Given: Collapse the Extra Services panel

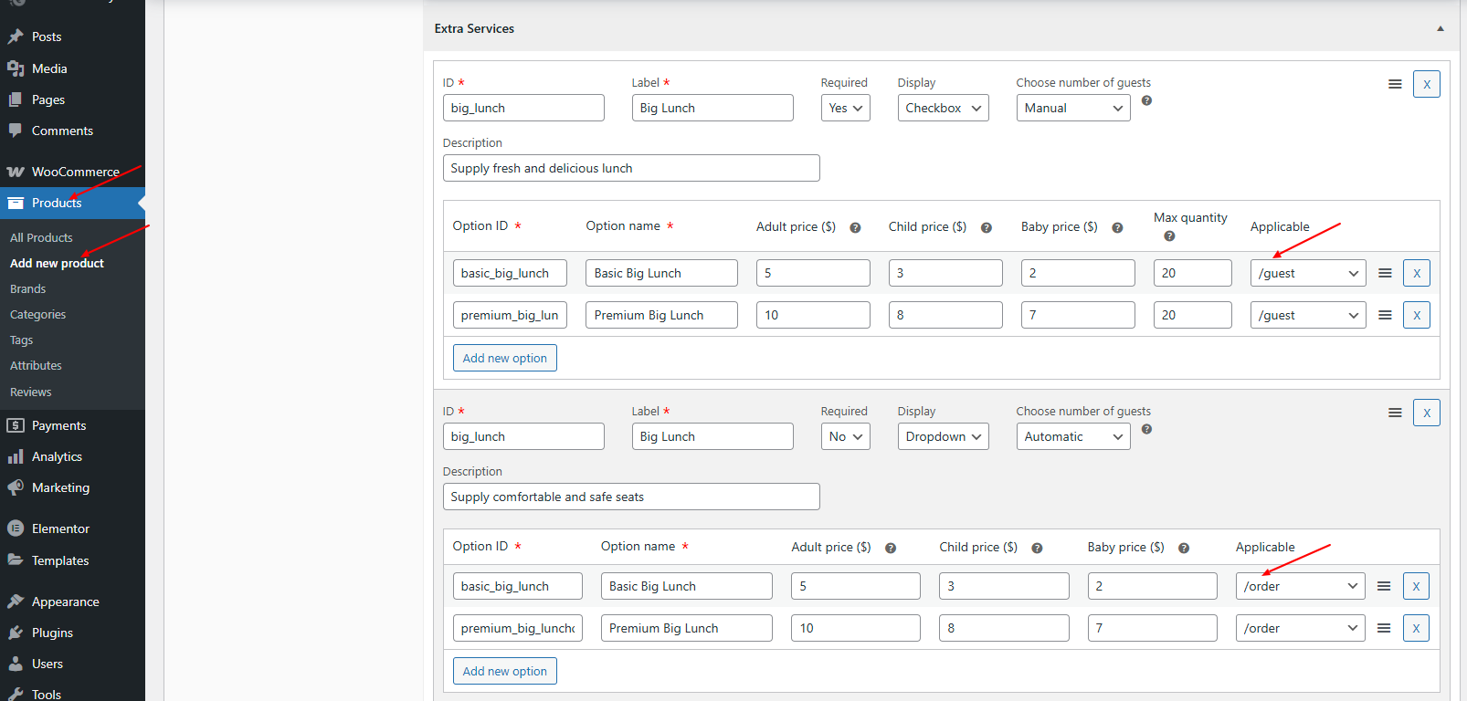Looking at the screenshot, I should coord(1441,29).
